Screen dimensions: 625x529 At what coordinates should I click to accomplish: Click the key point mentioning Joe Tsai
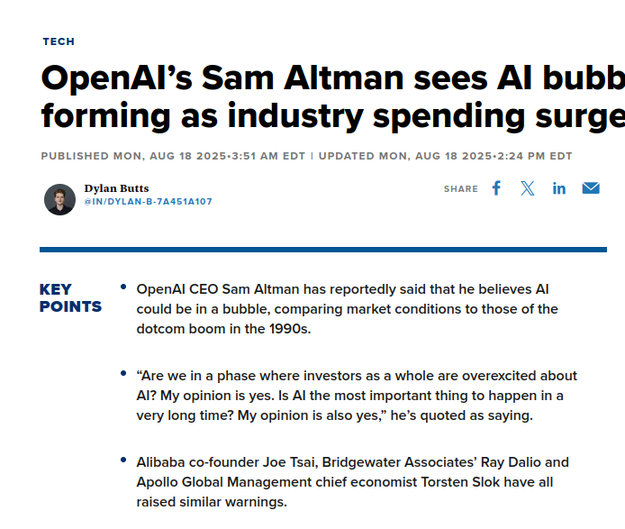pos(352,482)
